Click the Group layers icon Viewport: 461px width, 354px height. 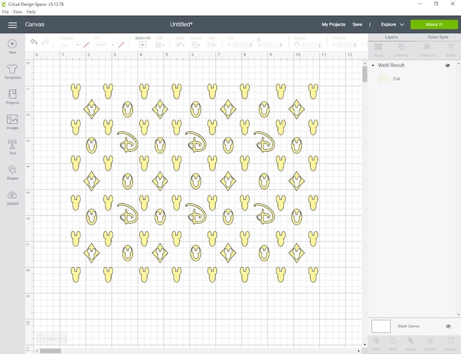(x=379, y=46)
